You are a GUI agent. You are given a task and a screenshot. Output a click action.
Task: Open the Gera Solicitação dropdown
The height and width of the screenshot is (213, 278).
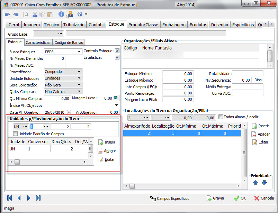(79, 85)
